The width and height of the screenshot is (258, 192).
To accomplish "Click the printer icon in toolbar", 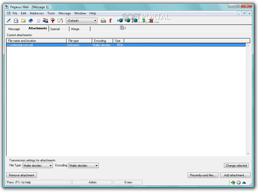I will 103,20.
